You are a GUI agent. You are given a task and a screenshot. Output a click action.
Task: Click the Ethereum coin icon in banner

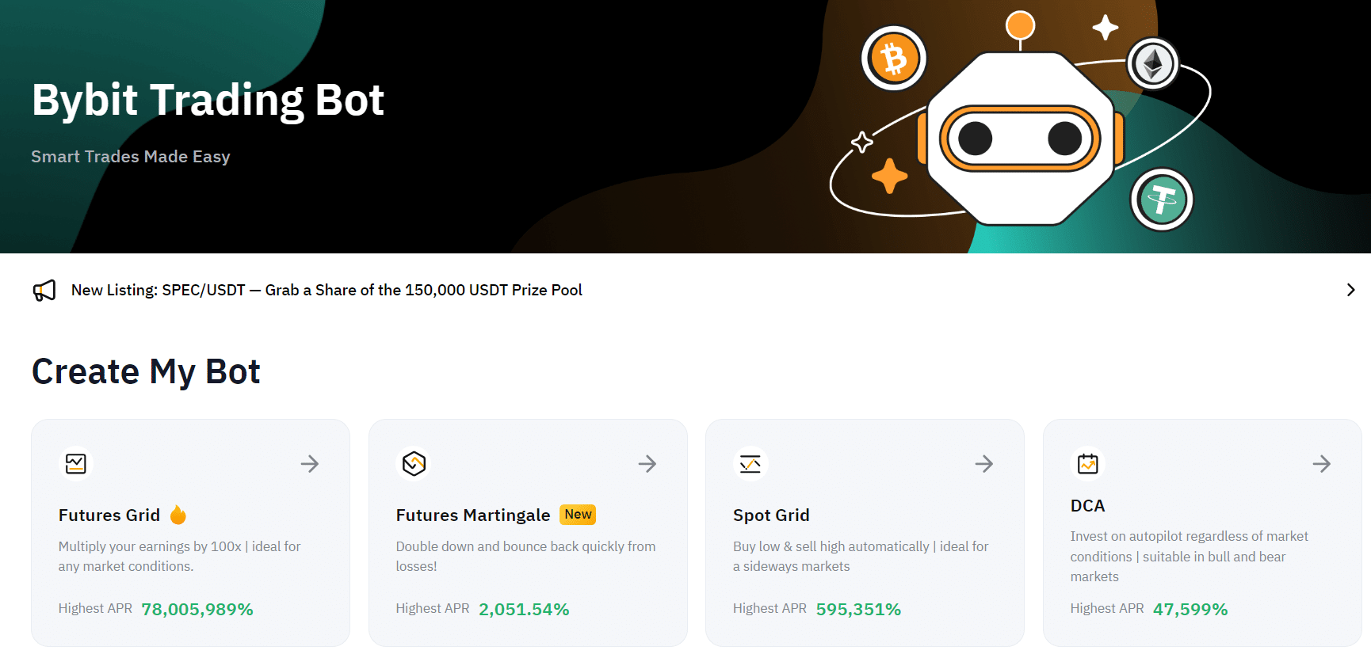click(1153, 64)
